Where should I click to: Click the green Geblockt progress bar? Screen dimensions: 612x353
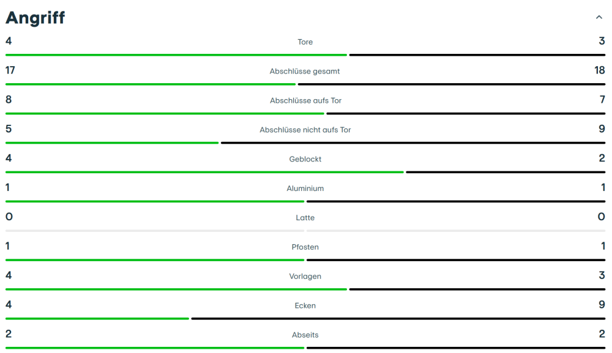tap(204, 173)
